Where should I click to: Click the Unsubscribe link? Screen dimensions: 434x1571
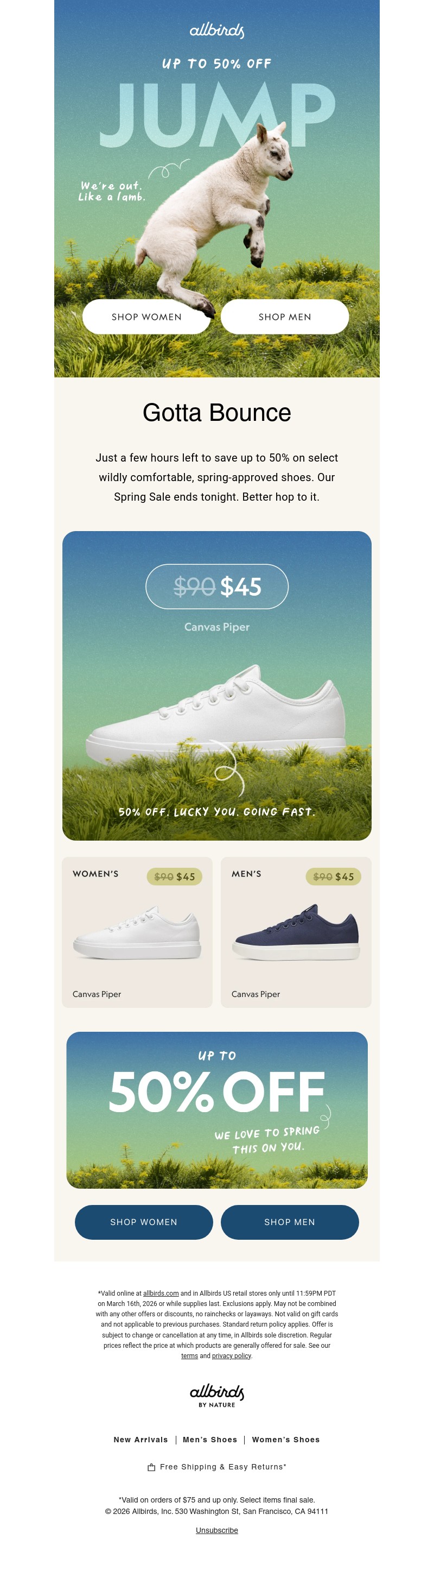tap(217, 1530)
